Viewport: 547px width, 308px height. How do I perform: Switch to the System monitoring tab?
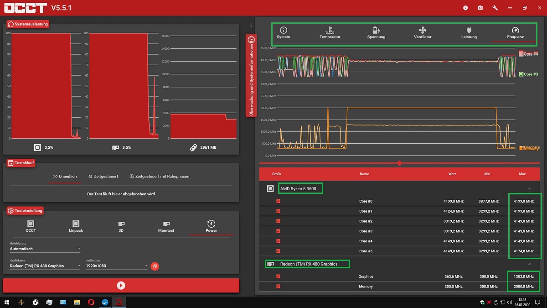click(x=284, y=33)
